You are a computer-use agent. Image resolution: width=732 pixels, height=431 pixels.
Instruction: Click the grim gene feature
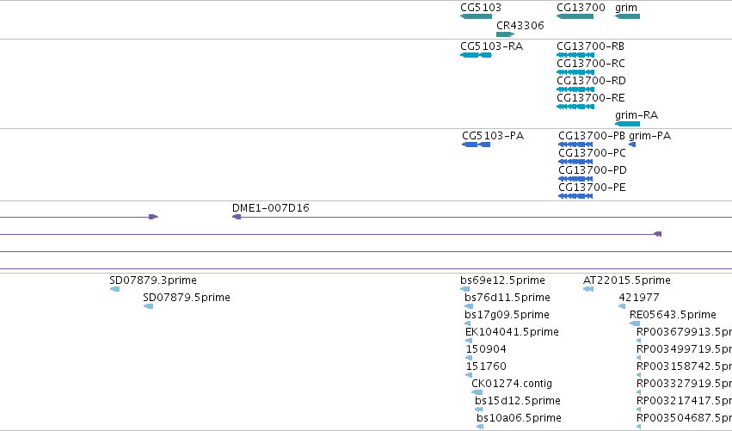pyautogui.click(x=627, y=16)
